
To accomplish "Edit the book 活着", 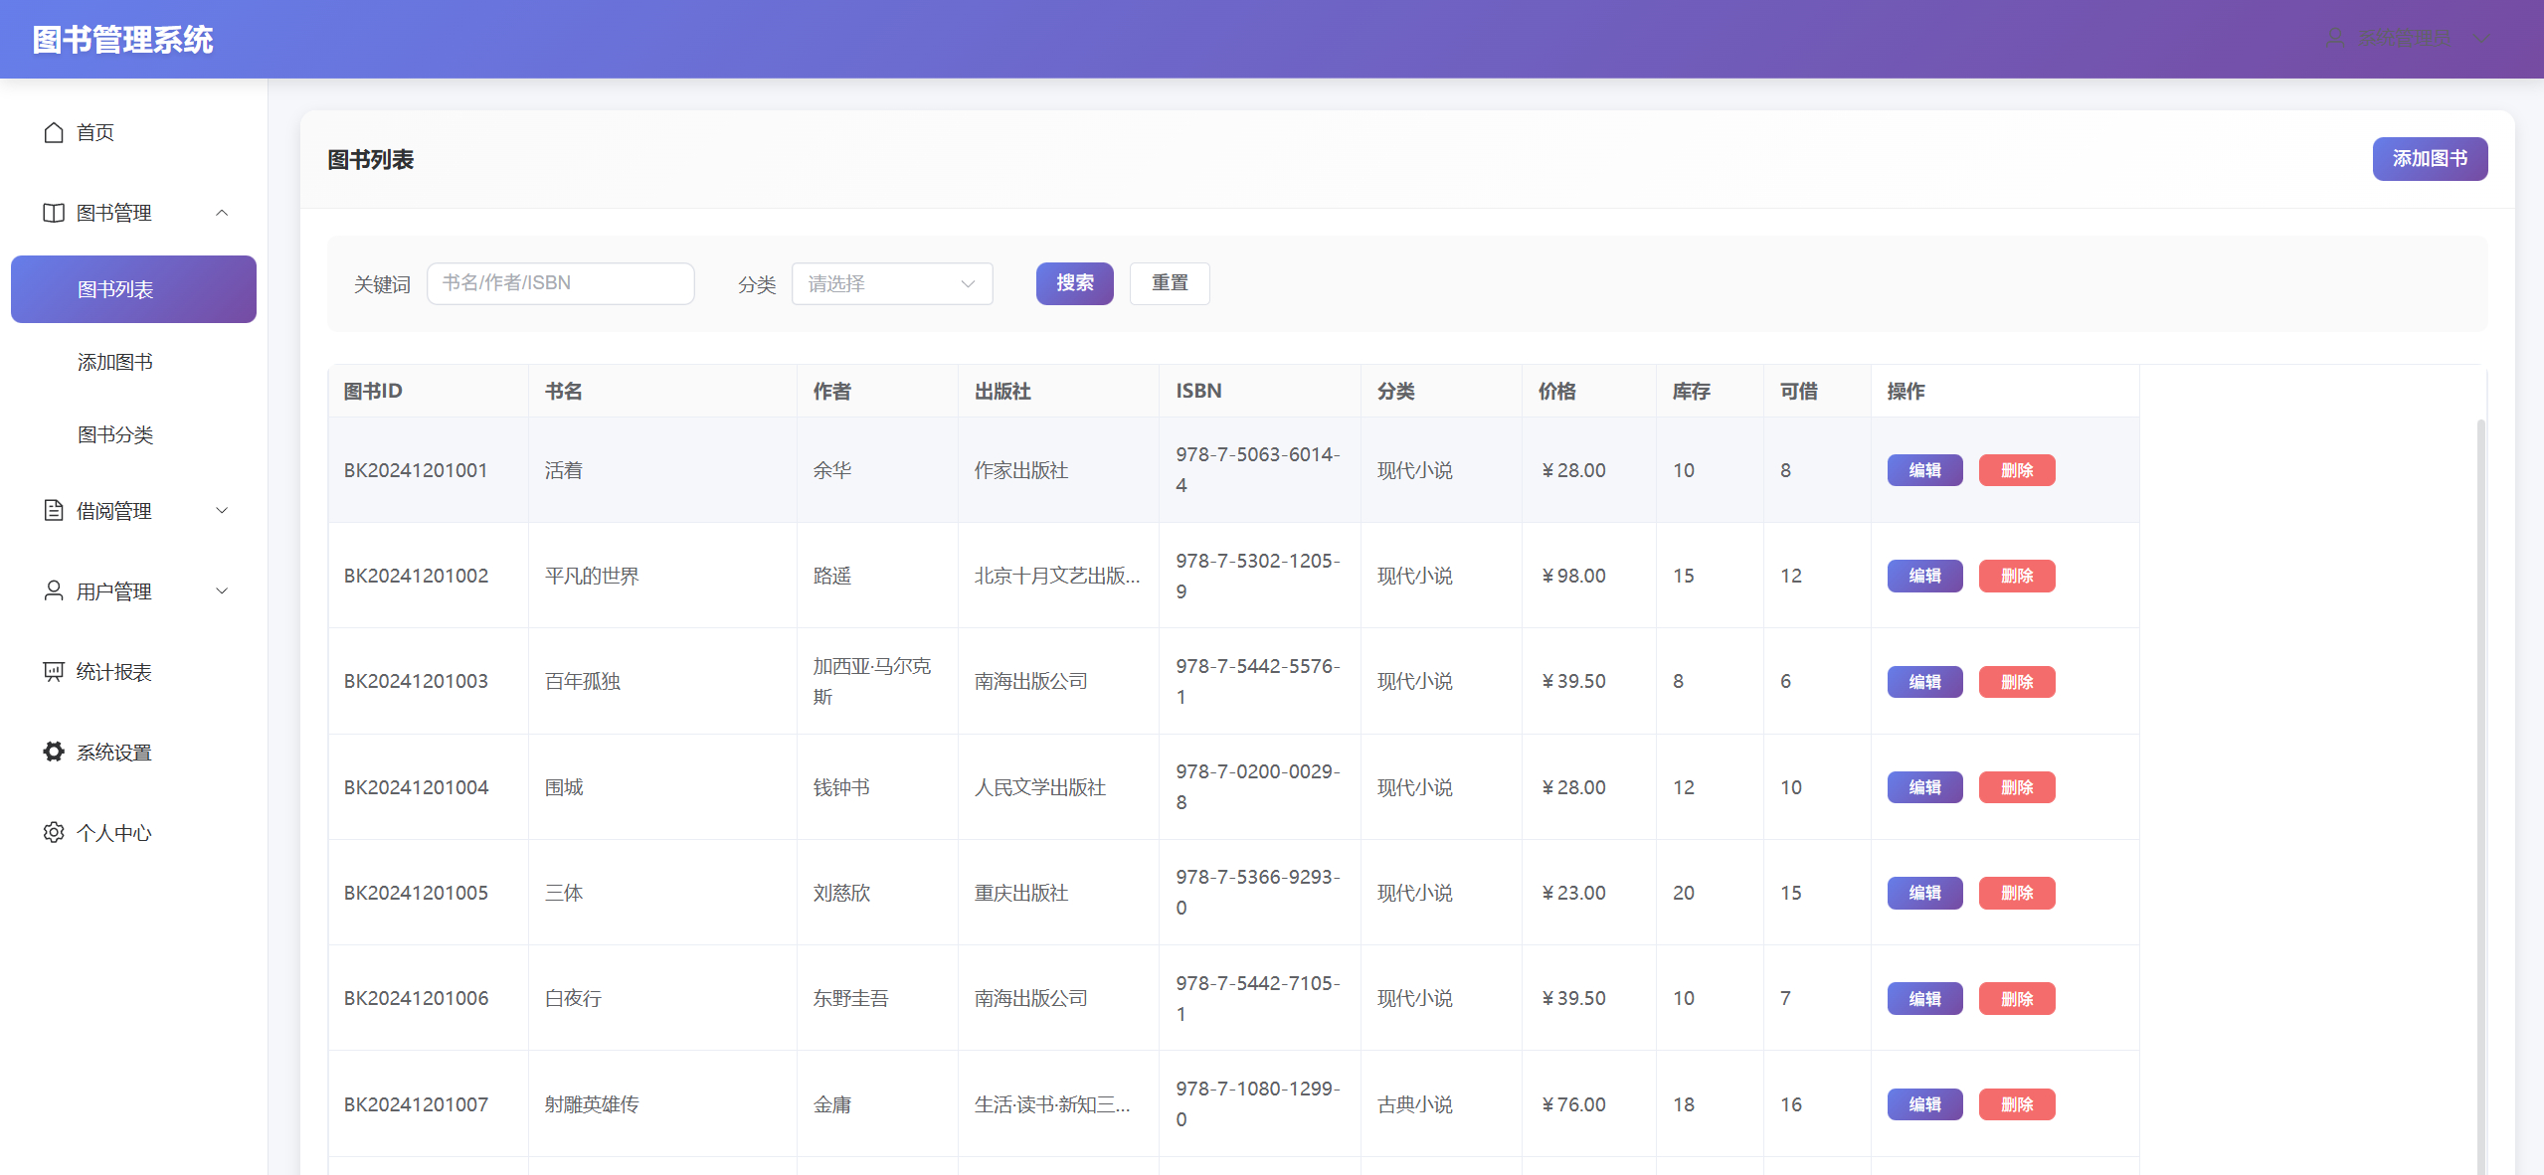I will click(x=1924, y=470).
